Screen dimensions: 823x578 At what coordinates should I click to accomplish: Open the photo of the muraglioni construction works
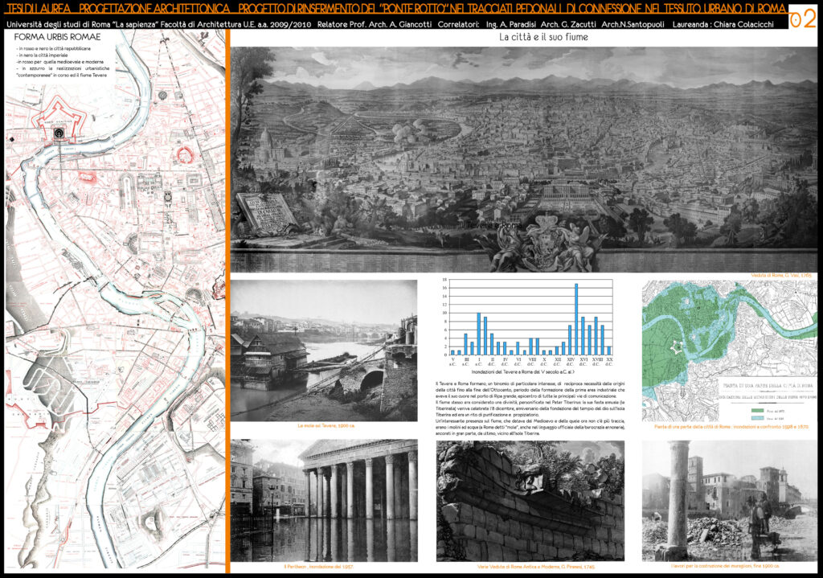730,500
